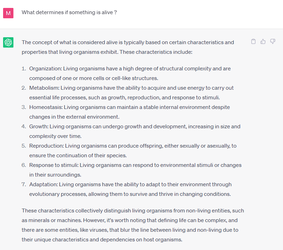
Task: Click the Response to stimuli list item
Action: (x=135, y=170)
